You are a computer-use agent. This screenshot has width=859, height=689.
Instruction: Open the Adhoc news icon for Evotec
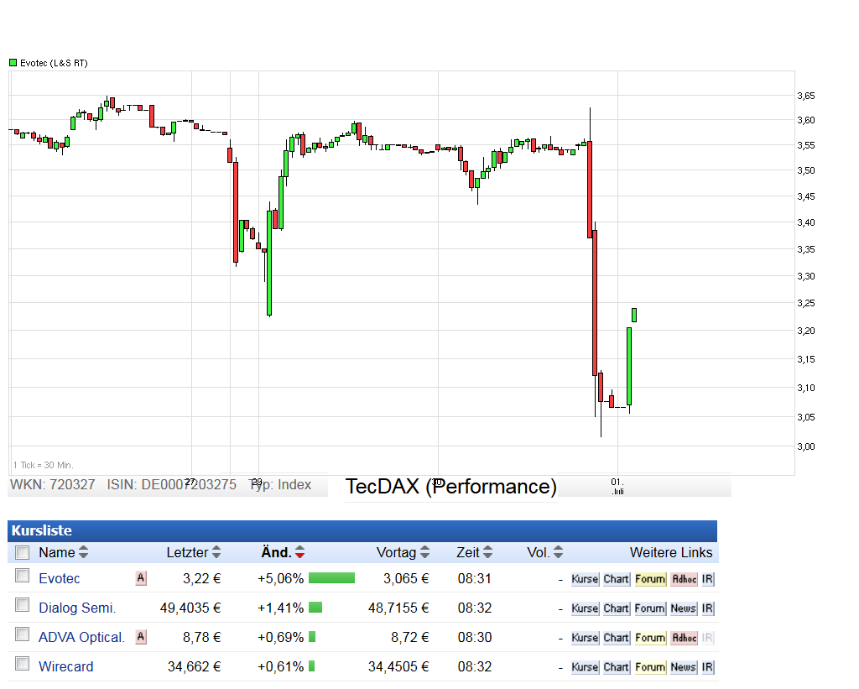[x=684, y=579]
